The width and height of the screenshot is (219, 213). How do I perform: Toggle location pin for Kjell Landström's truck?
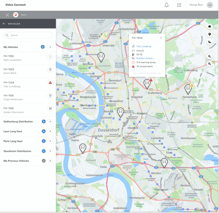click(x=50, y=57)
